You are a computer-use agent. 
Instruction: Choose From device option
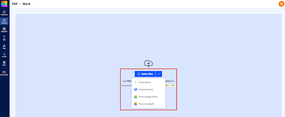point(148,82)
